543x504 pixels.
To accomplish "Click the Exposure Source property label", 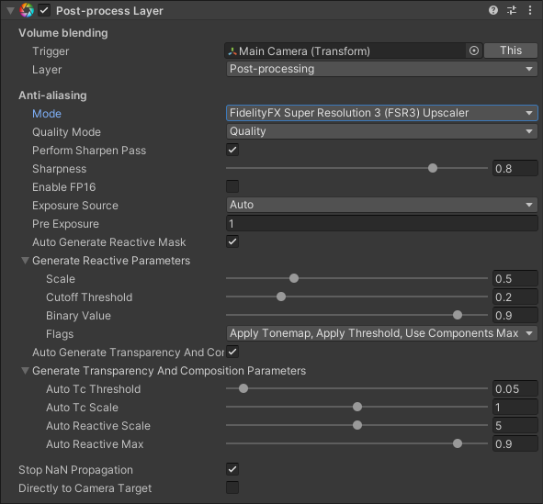I will click(75, 206).
